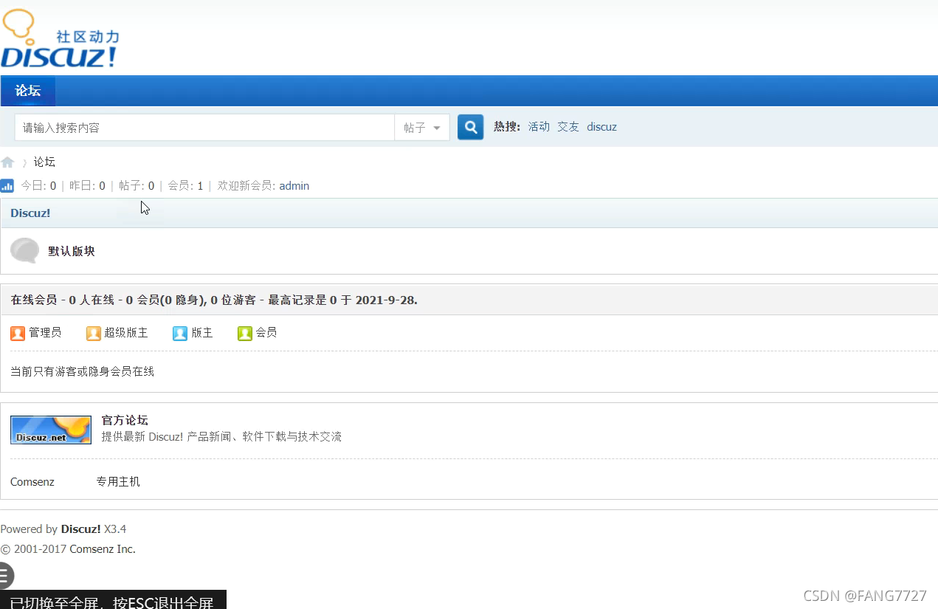The image size is (938, 609).
Task: Click the Discuz! logo at top
Action: [60, 39]
